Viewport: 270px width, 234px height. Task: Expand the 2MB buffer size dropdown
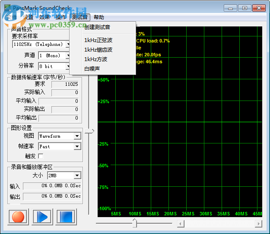tap(77, 175)
